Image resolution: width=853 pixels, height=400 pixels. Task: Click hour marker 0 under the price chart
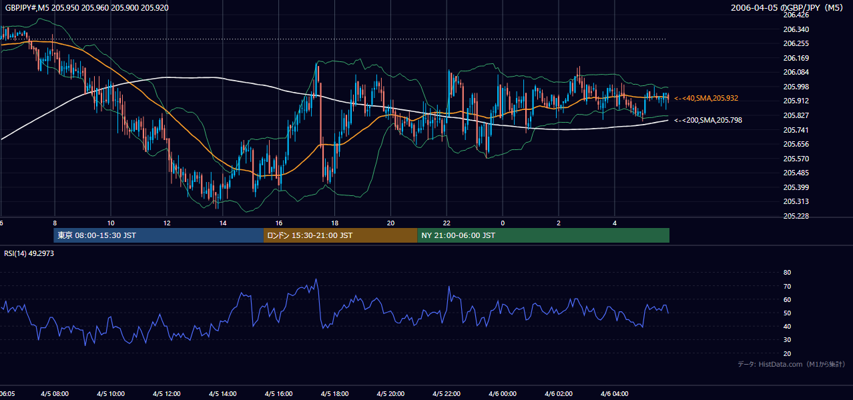point(503,223)
